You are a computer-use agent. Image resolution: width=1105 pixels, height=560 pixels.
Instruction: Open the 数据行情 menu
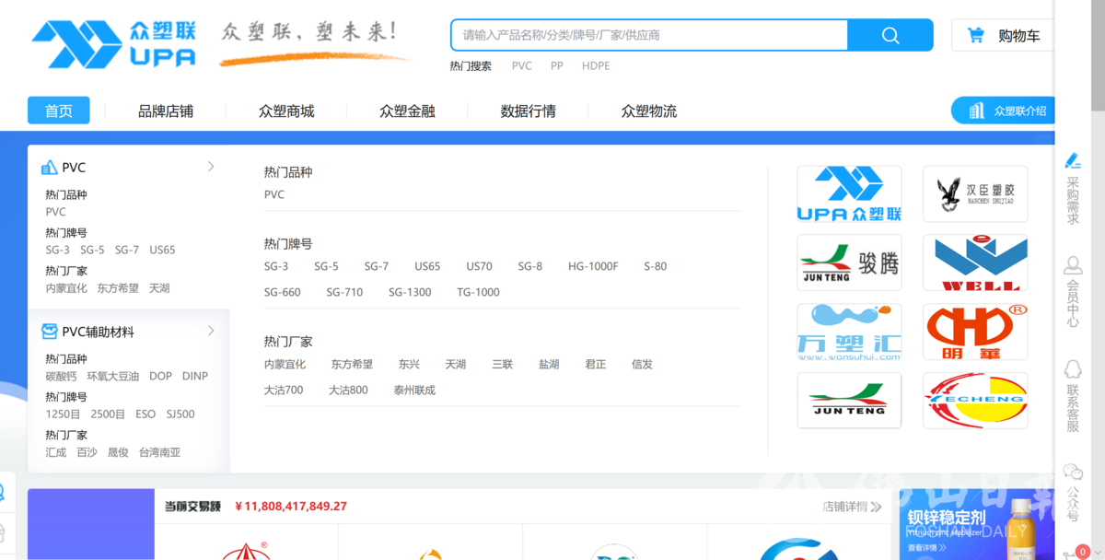528,111
